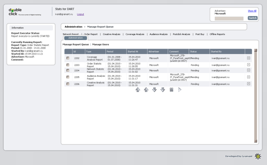Click Developed by Gramant footer text
Screen dimensions: 267x165
click(239, 156)
